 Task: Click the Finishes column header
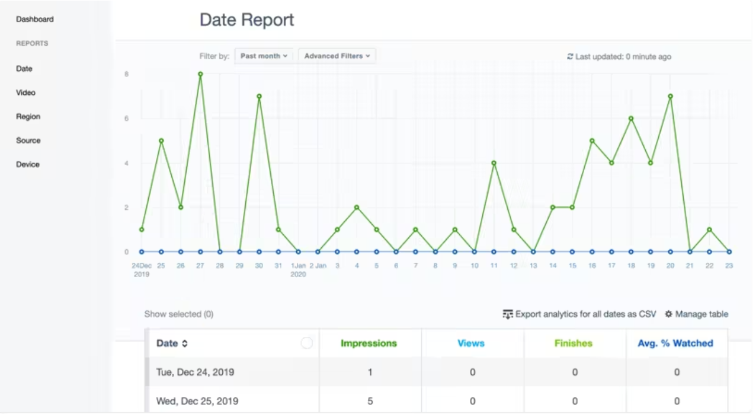[x=574, y=343]
